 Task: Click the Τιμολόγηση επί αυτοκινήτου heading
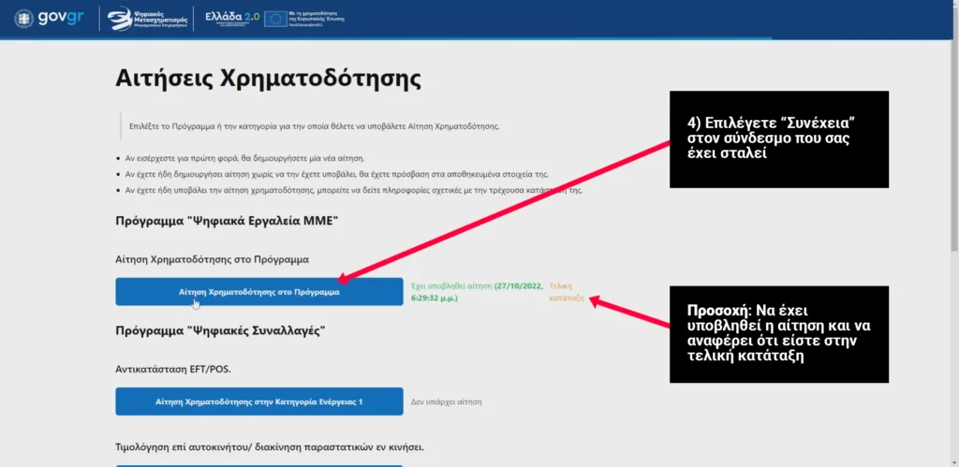[x=270, y=446]
